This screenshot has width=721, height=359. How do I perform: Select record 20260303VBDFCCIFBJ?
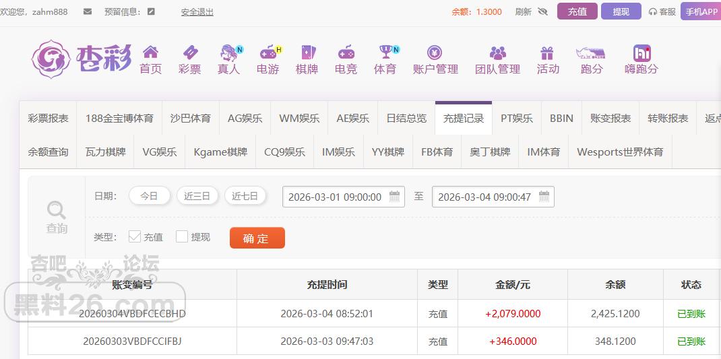click(x=133, y=341)
